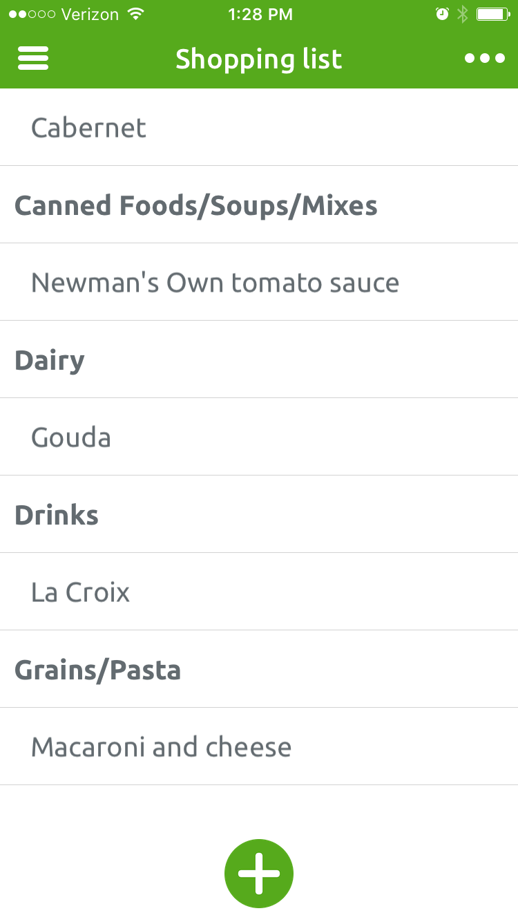
Task: Select the Grains/Pasta category header
Action: (259, 669)
